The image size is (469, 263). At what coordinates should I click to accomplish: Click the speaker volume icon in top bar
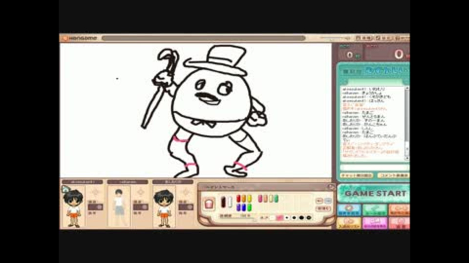[347, 38]
